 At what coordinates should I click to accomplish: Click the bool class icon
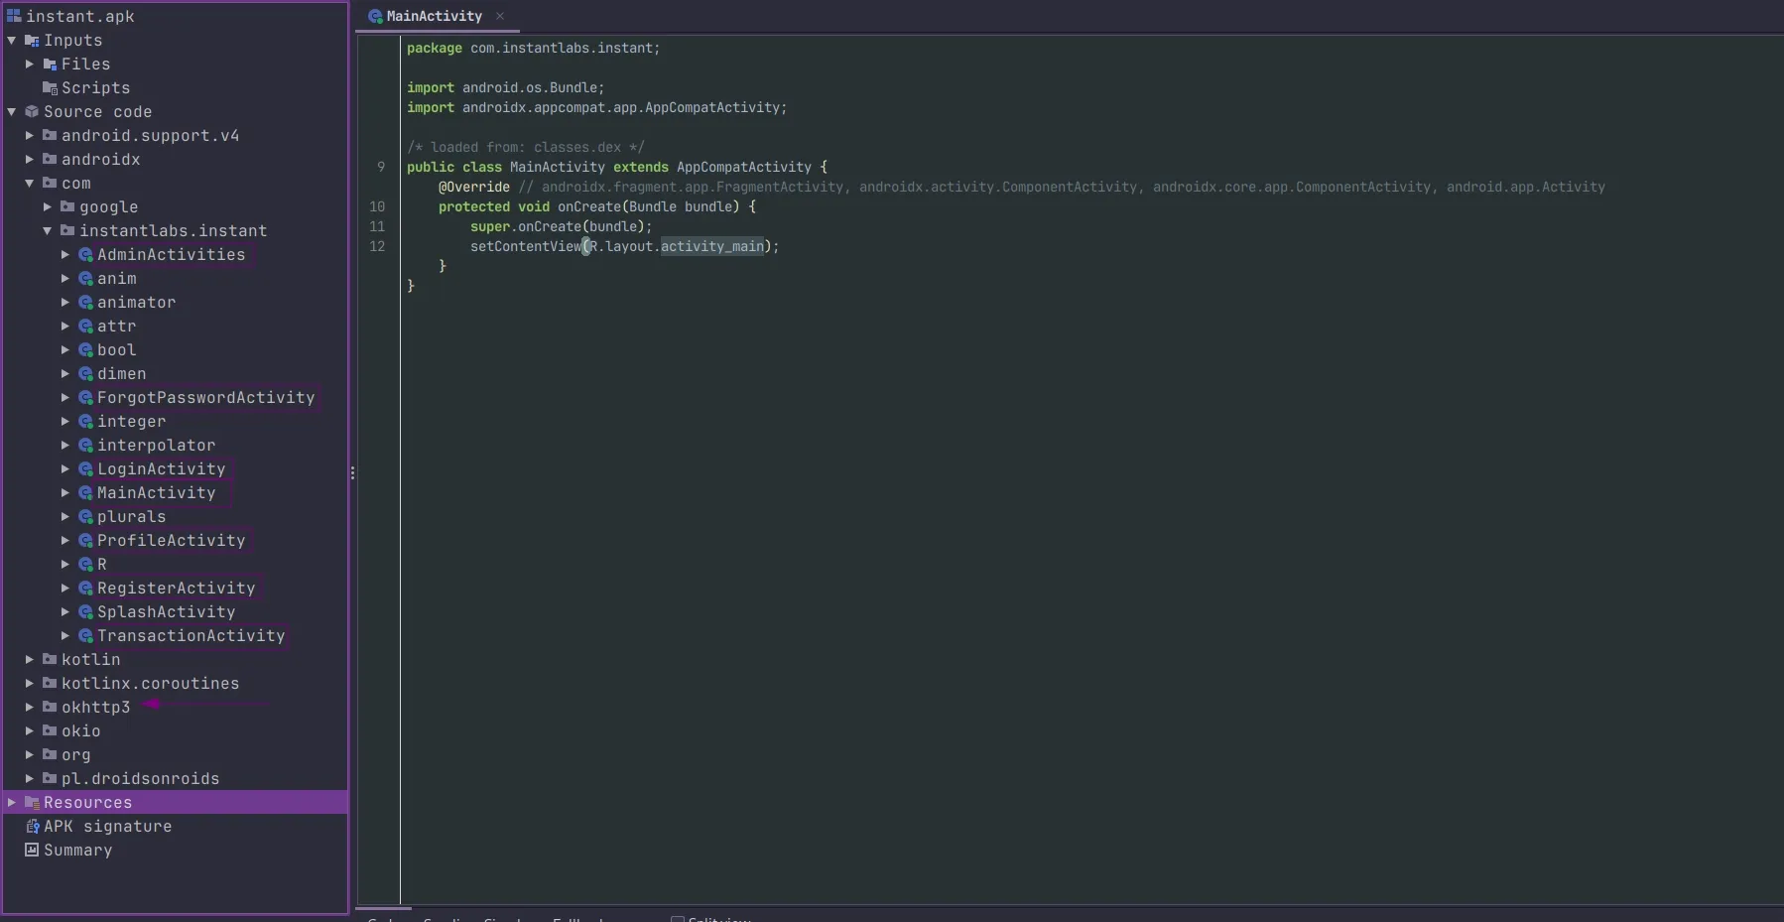click(85, 350)
